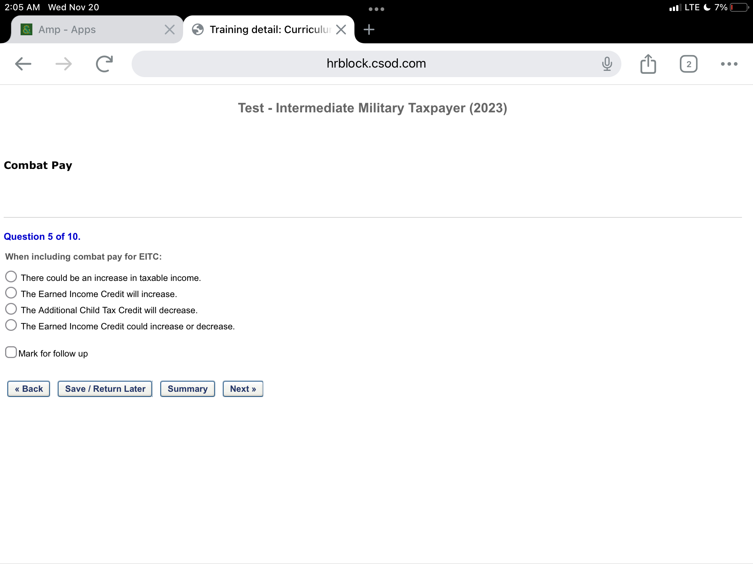Select "There could be an increase in taxable income"
Viewport: 753px width, 564px height.
pos(11,276)
